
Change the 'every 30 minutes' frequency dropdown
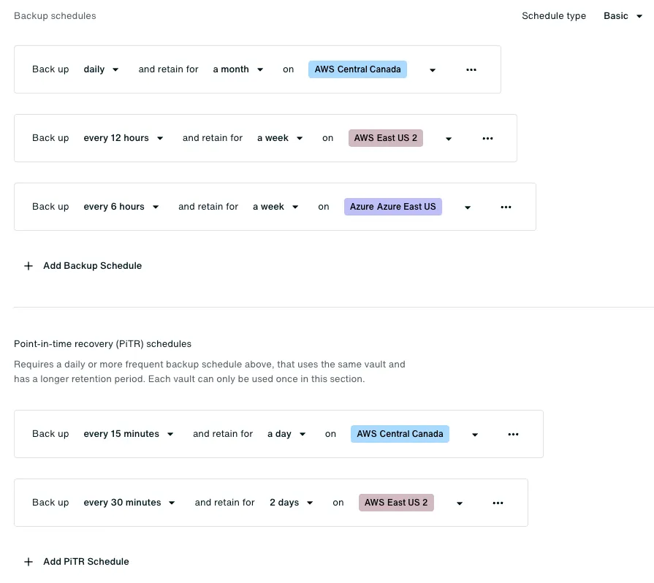129,503
